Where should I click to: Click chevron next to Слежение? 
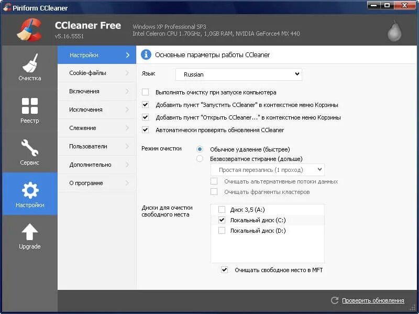pyautogui.click(x=127, y=128)
